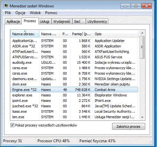Open the Opcje menu
Screen dimensions: 157x147
point(21,13)
